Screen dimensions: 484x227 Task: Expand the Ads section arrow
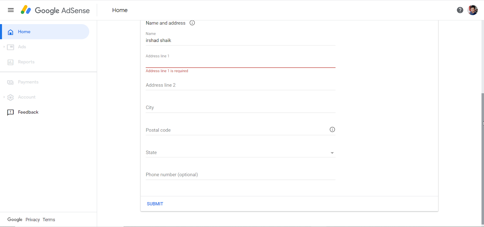pos(4,47)
